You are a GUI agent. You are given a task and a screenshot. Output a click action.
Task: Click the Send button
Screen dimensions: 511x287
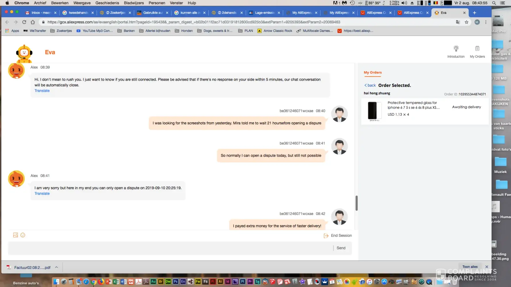(341, 248)
